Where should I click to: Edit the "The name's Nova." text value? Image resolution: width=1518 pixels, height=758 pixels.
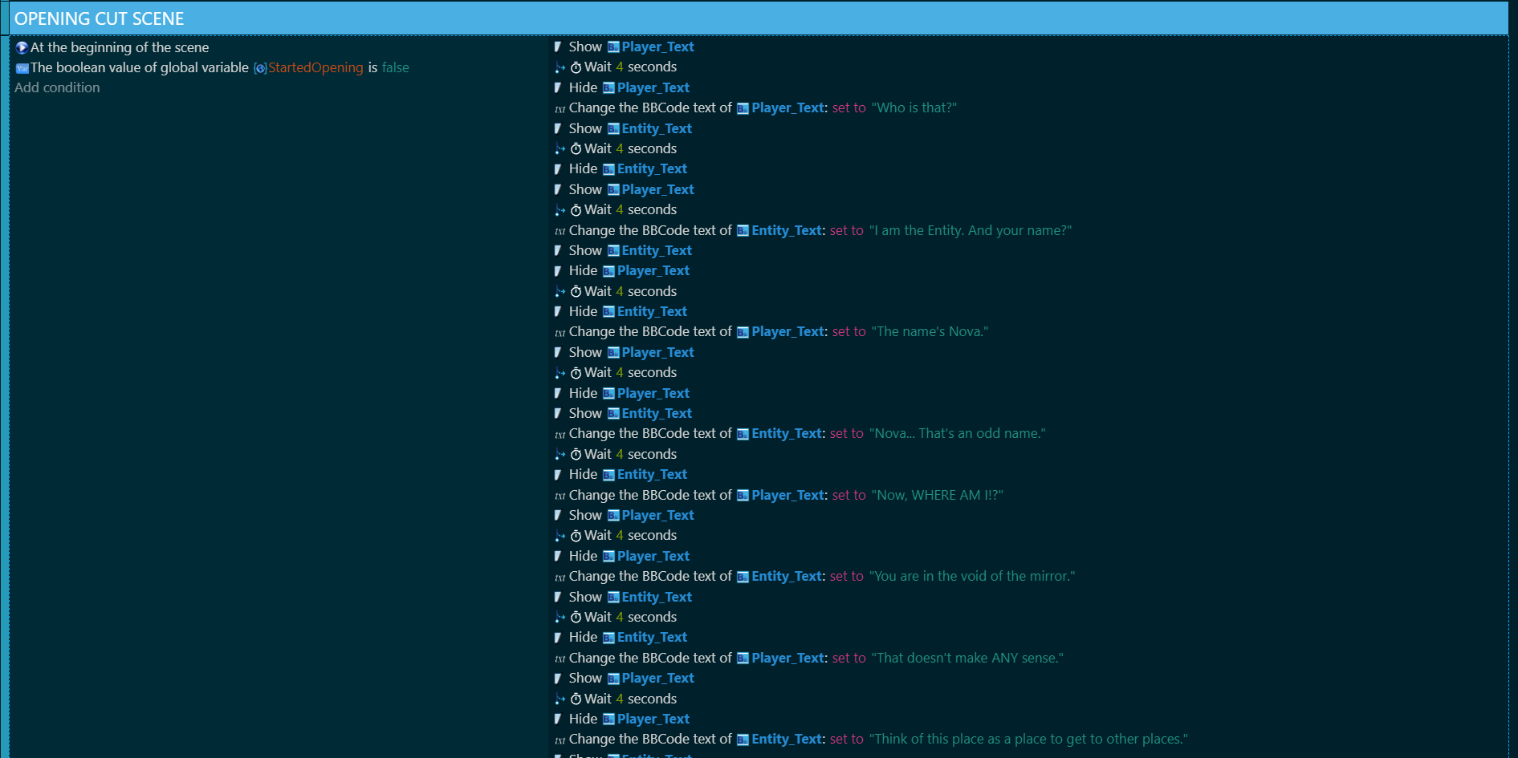[930, 331]
